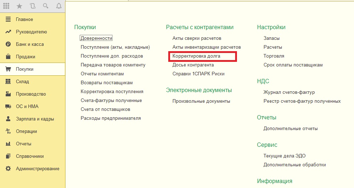Click the Администрирование gear icon
354x188 pixels.
[x=8, y=168]
